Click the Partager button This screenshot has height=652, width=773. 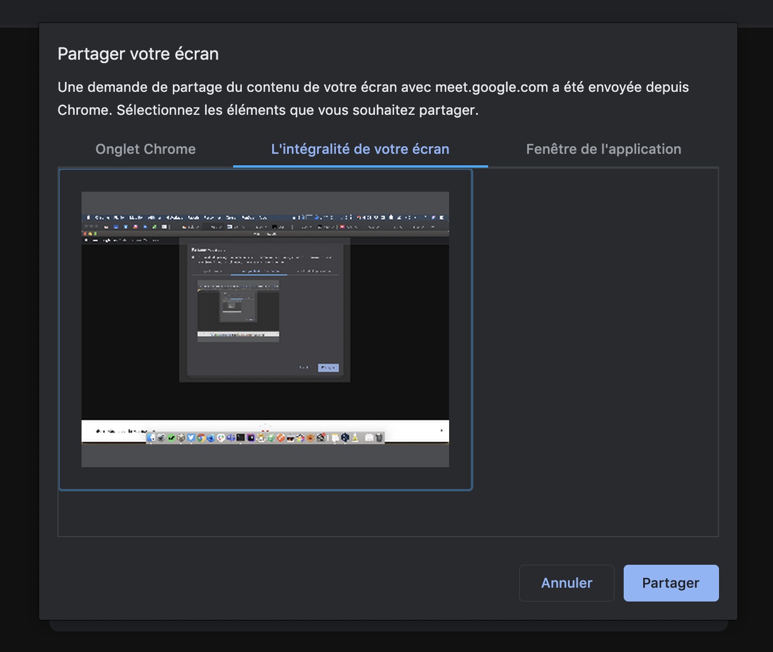pyautogui.click(x=670, y=583)
